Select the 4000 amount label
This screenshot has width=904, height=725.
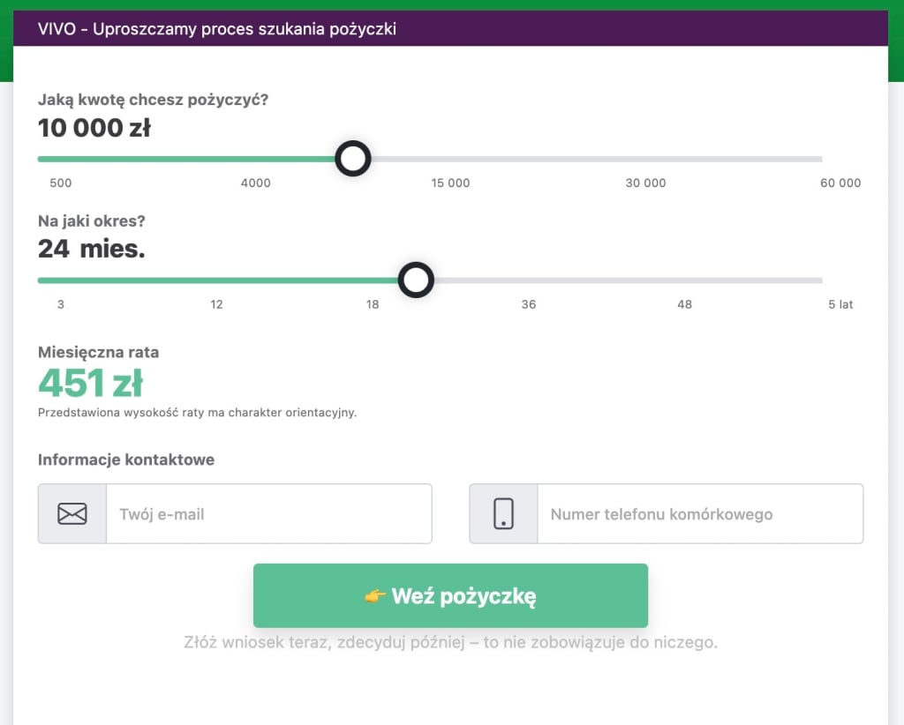pyautogui.click(x=255, y=183)
